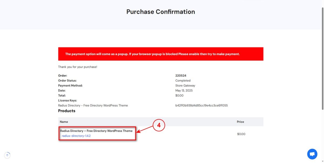Click the Radius Directory product name in table
The image size is (324, 163).
point(96,131)
